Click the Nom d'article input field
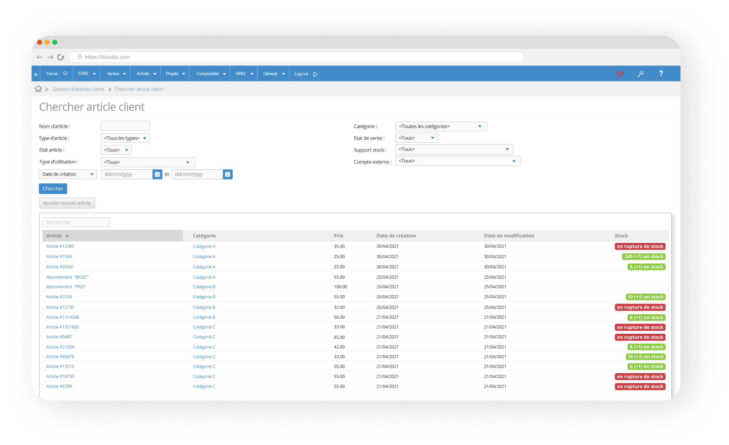 pos(125,126)
